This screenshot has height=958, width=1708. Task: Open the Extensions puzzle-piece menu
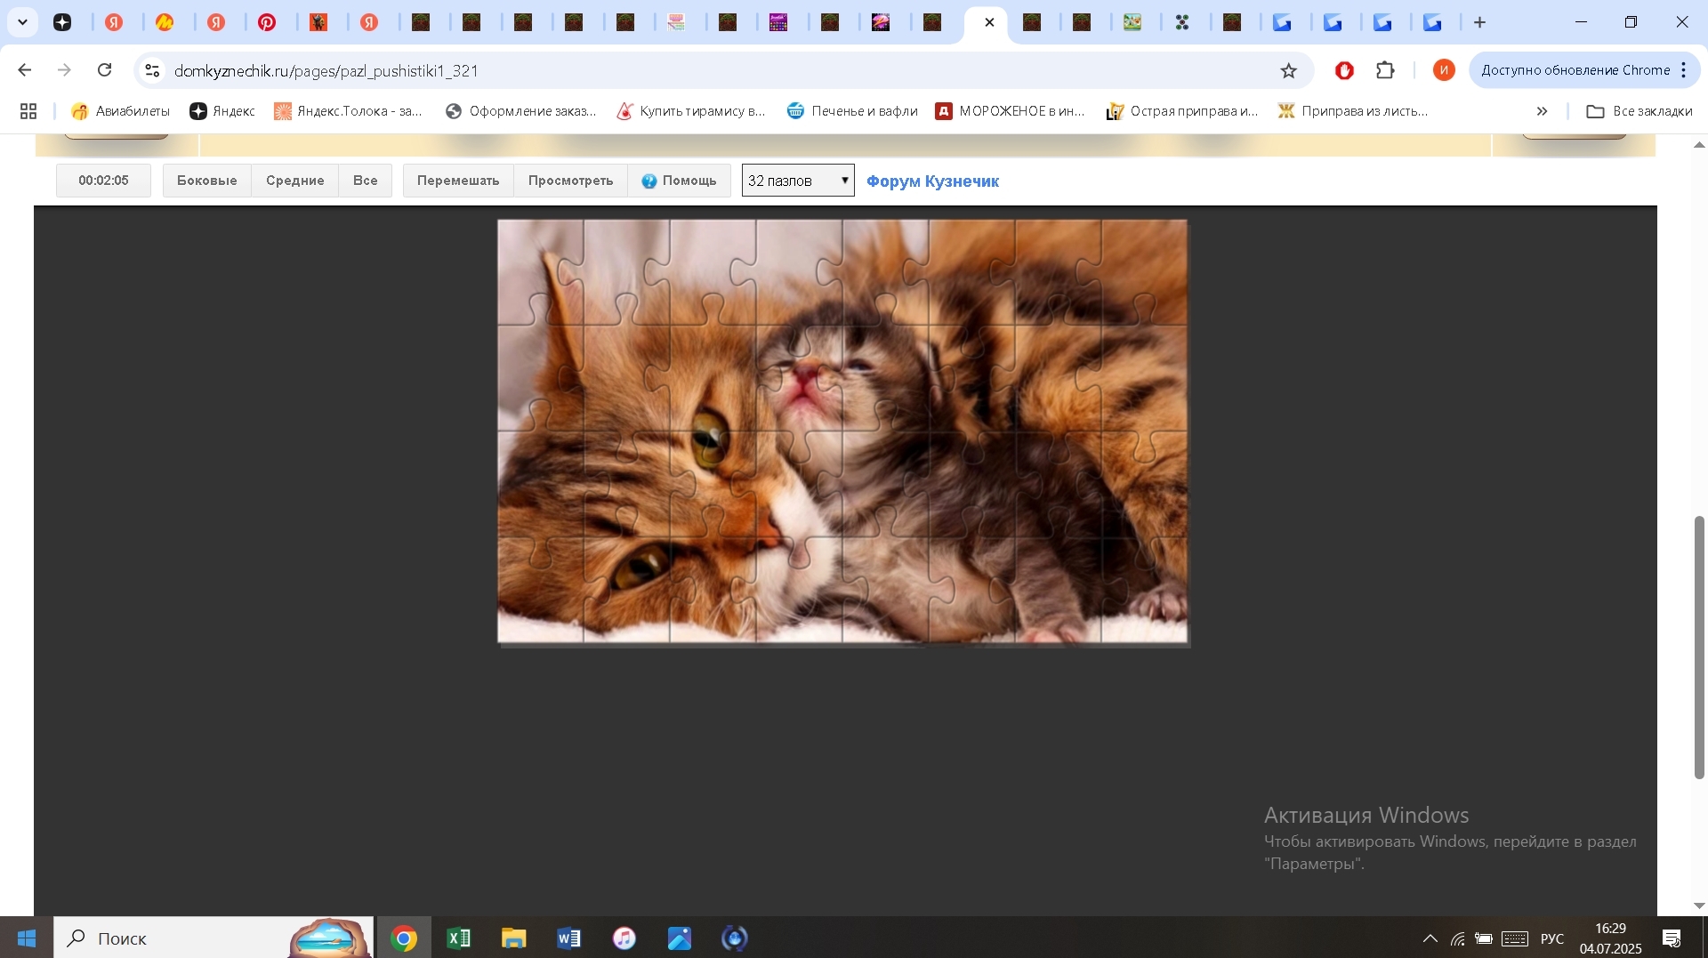(x=1385, y=70)
